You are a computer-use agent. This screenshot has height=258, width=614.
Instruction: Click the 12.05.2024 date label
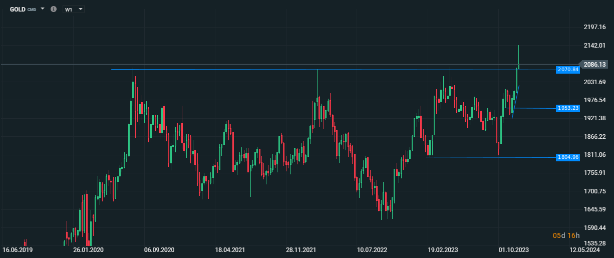585,249
